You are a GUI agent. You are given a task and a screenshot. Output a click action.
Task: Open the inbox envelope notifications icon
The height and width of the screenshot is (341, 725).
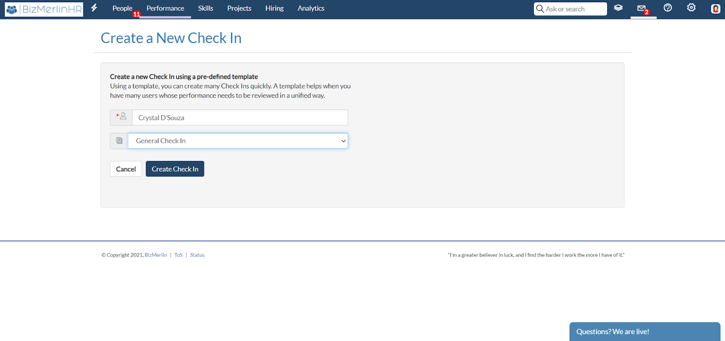(x=642, y=8)
